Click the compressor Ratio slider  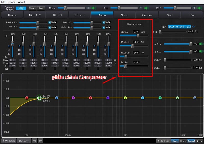pos(133,66)
